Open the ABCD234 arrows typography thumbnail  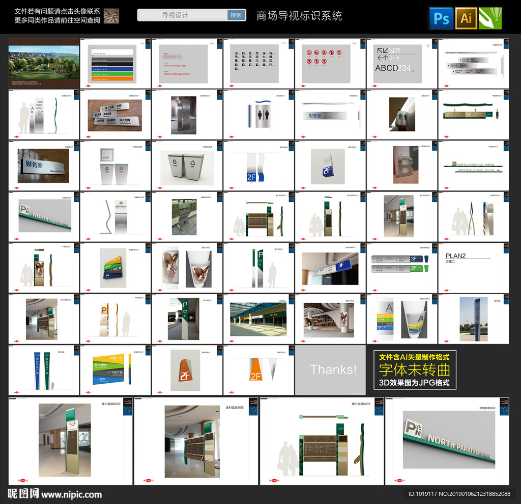click(x=402, y=63)
